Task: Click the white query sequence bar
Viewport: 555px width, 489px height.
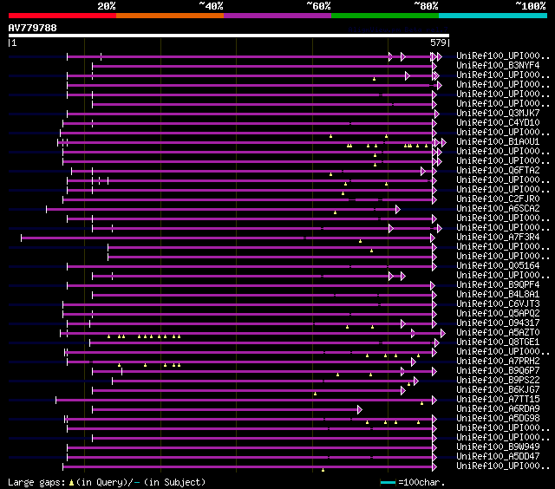Action: pyautogui.click(x=229, y=36)
